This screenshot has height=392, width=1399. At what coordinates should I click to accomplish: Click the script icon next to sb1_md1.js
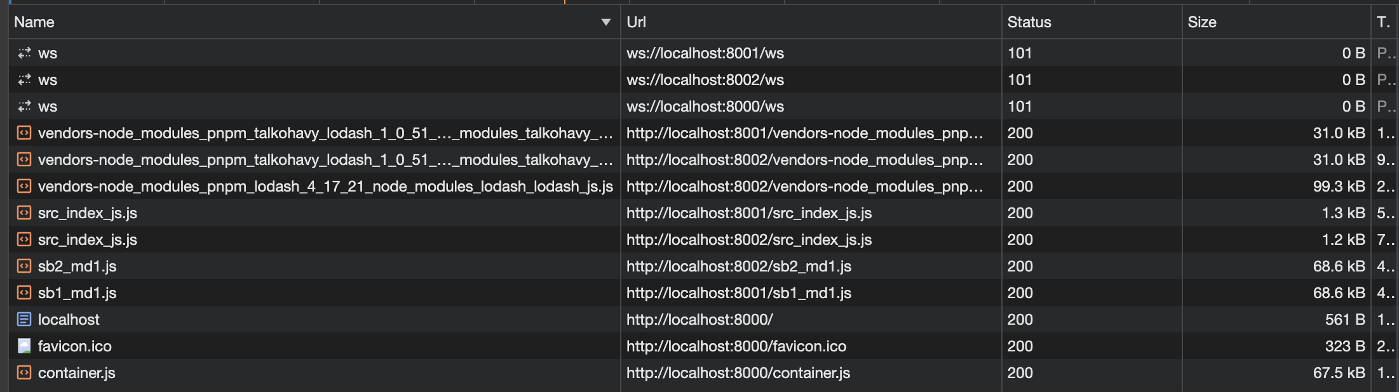24,293
